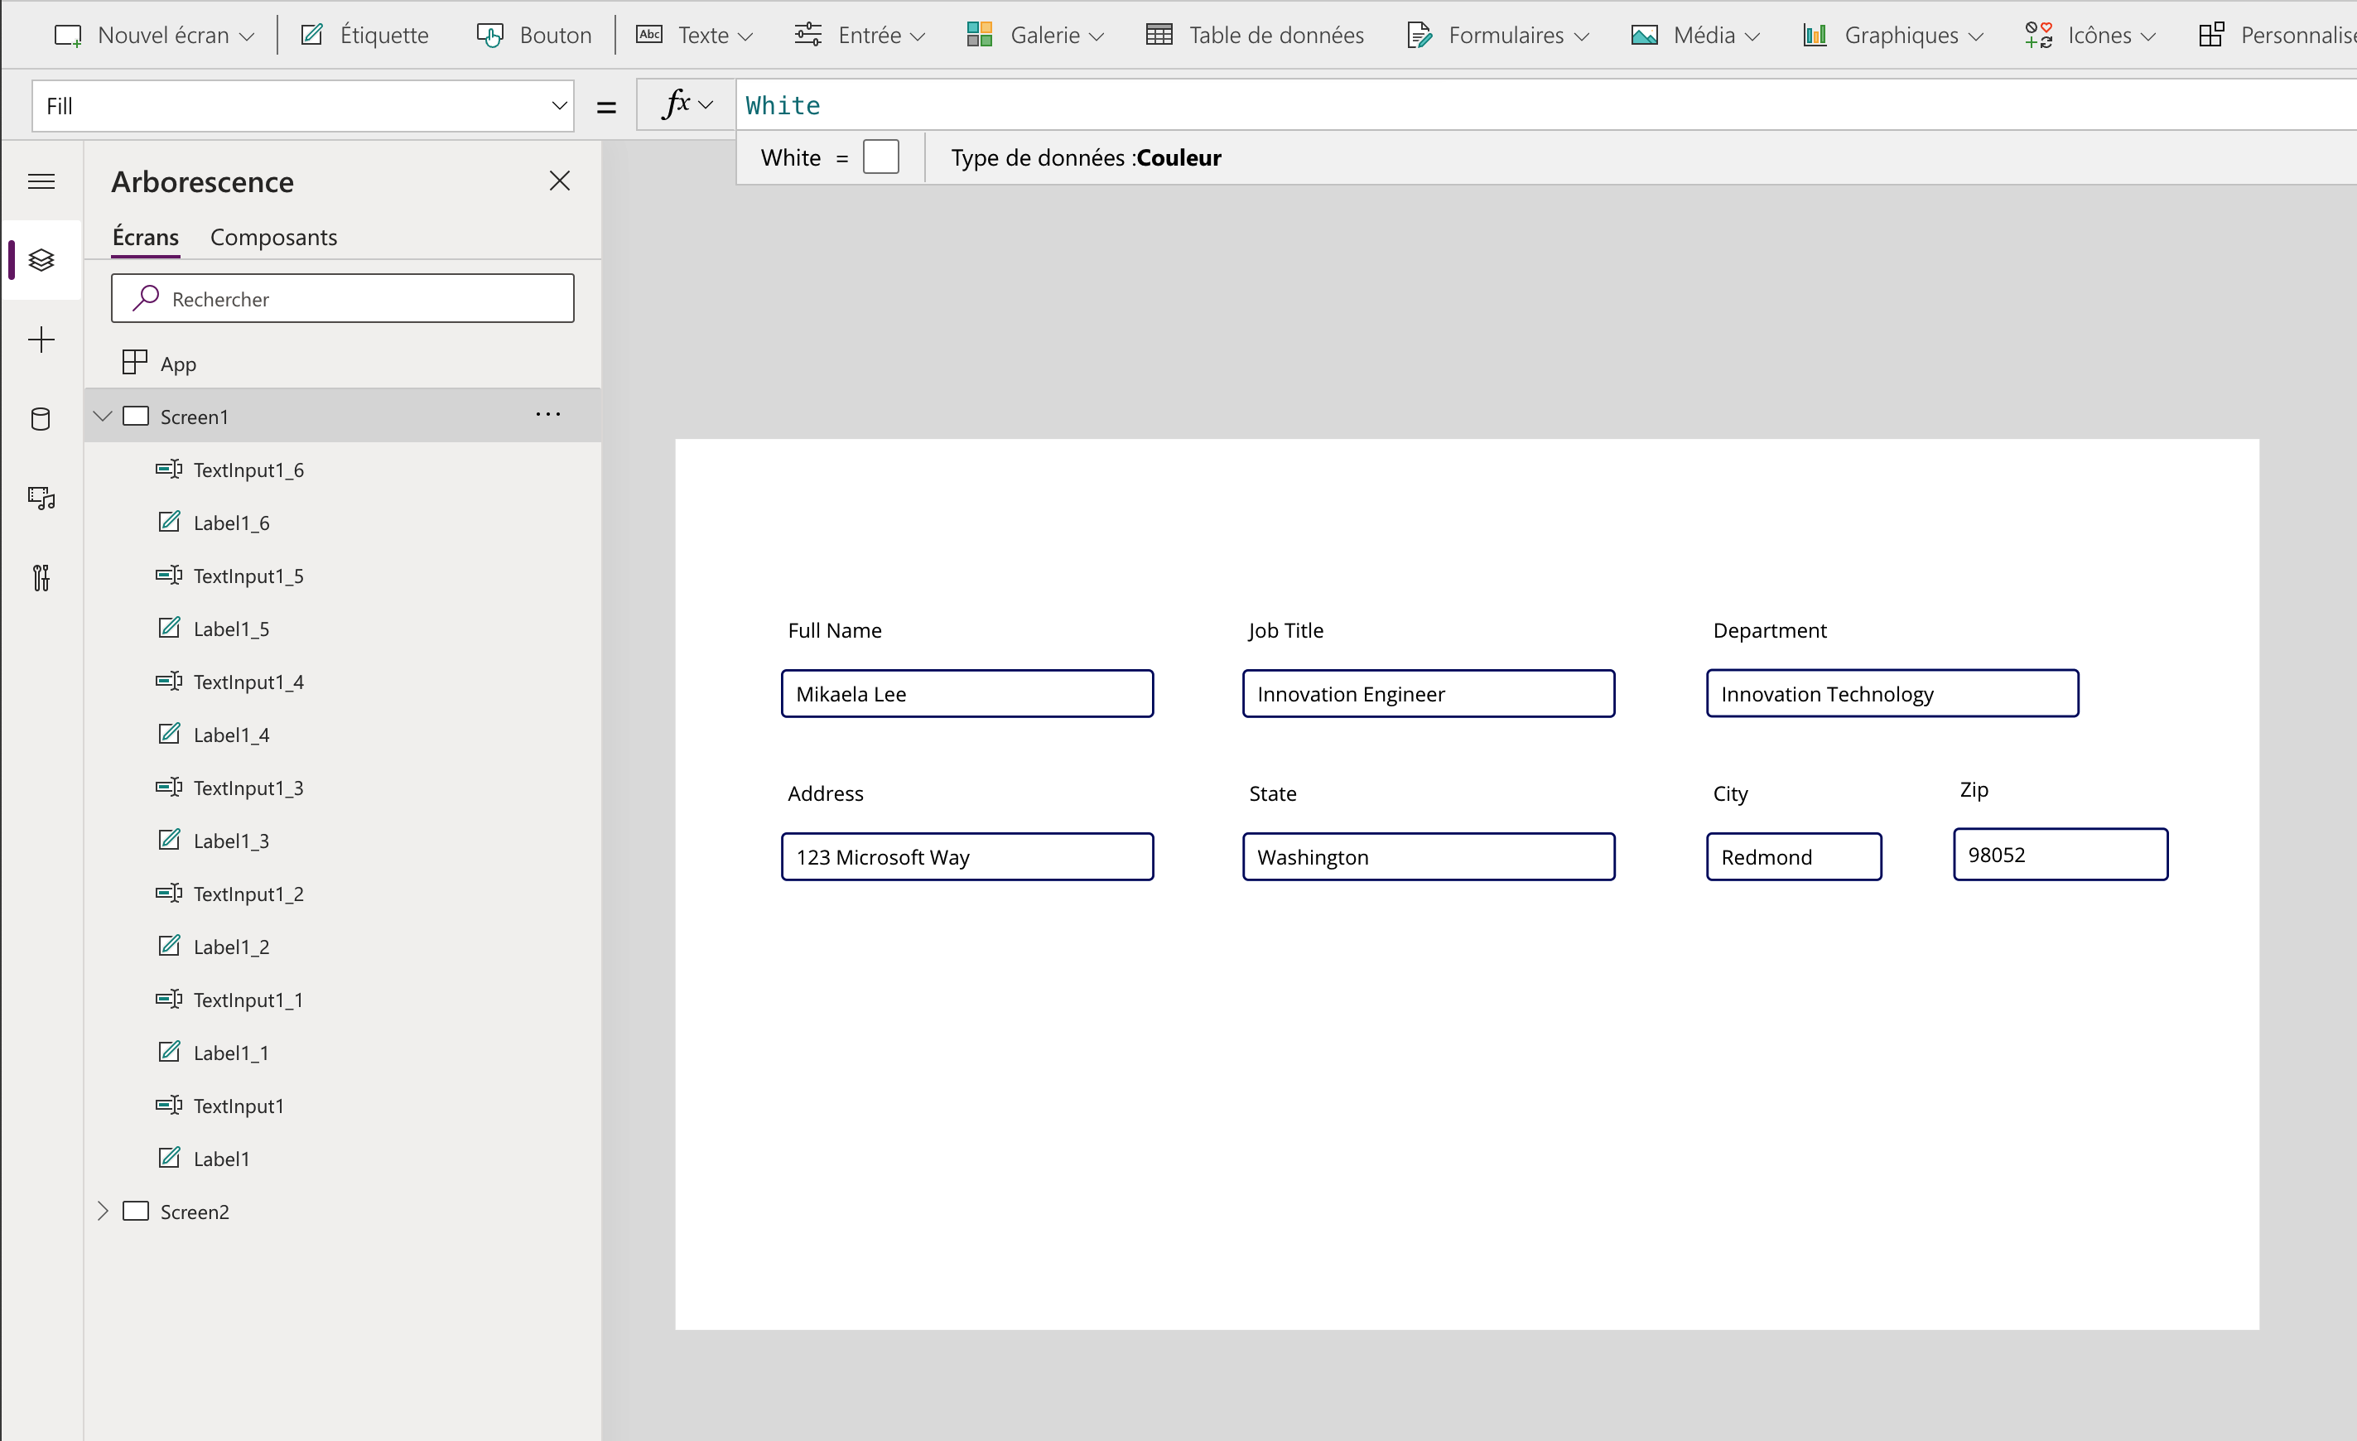Image resolution: width=2357 pixels, height=1441 pixels.
Task: Click the Graphiques chart icon
Action: click(1815, 36)
